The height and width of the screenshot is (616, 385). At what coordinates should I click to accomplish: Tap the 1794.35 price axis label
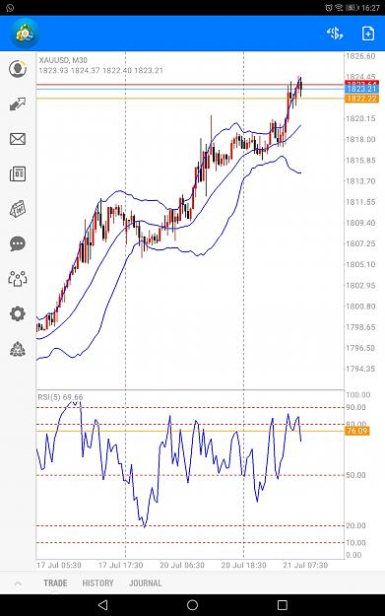point(360,369)
